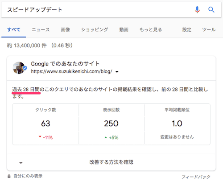Click the red down arrow beside -11%
The height and width of the screenshot is (181, 223).
click(40, 136)
